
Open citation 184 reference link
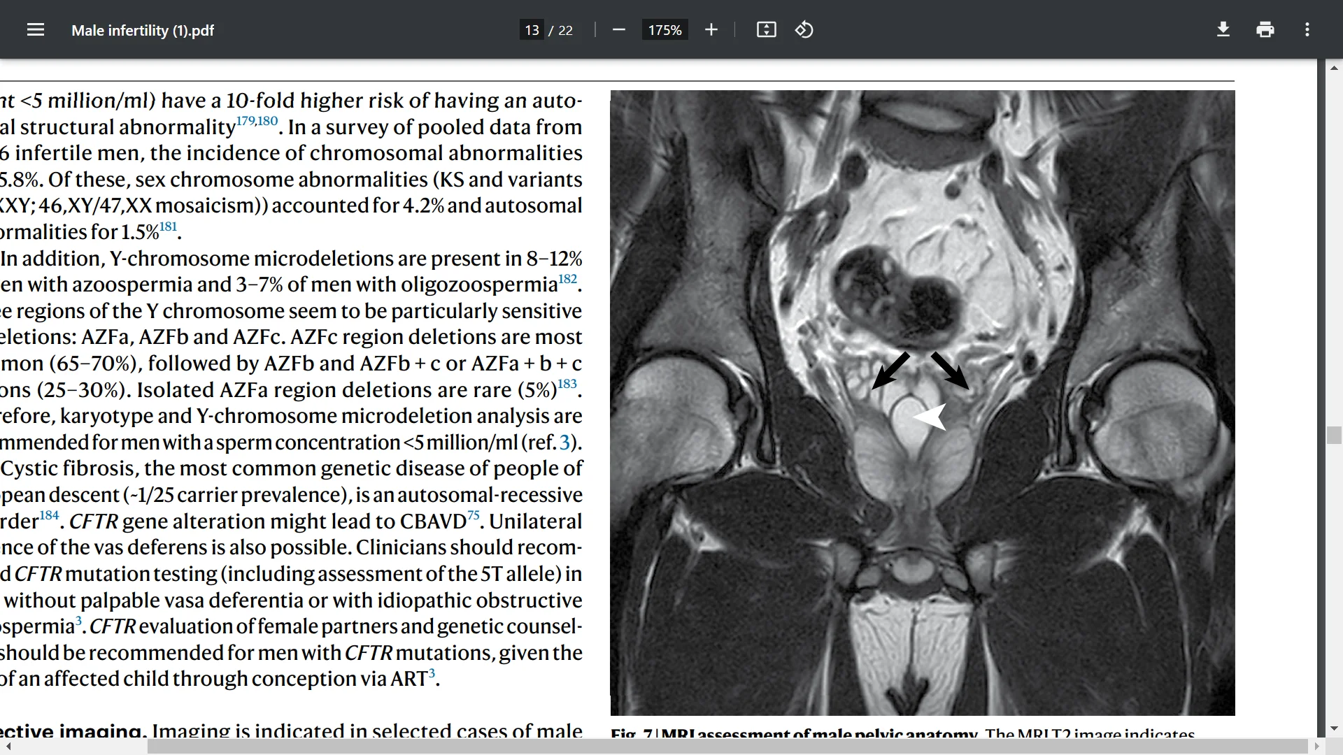tap(49, 515)
